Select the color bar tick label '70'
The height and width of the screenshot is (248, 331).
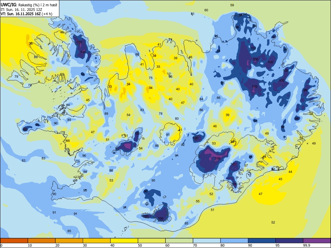195,245
